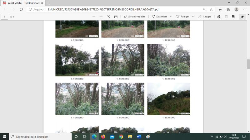
Task: Open the first-row road photo with red car in center
Action: 123,29
